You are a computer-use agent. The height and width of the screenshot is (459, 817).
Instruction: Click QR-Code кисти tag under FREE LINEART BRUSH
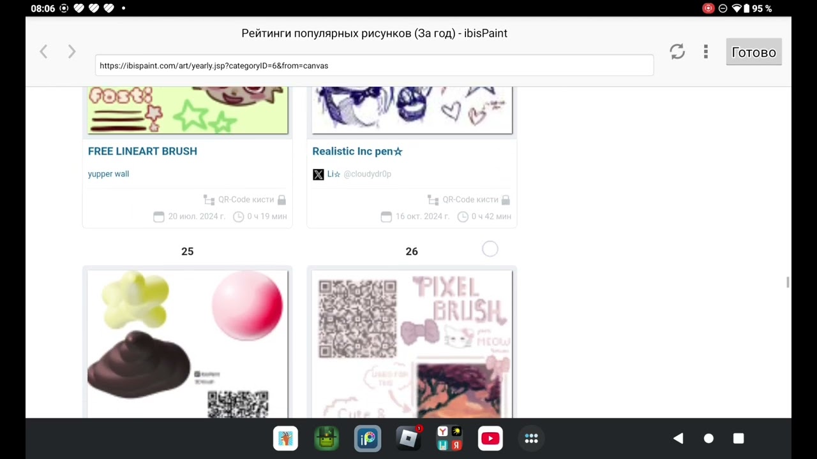click(246, 200)
